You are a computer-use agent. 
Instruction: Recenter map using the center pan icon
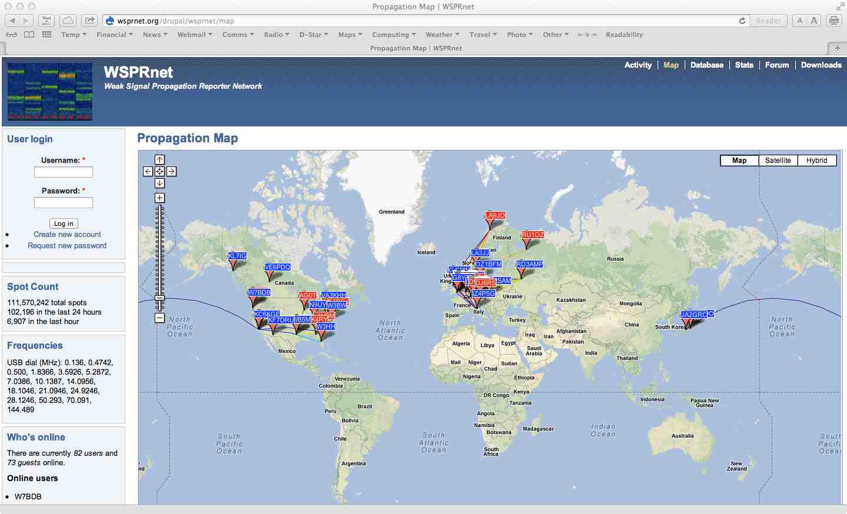[159, 172]
